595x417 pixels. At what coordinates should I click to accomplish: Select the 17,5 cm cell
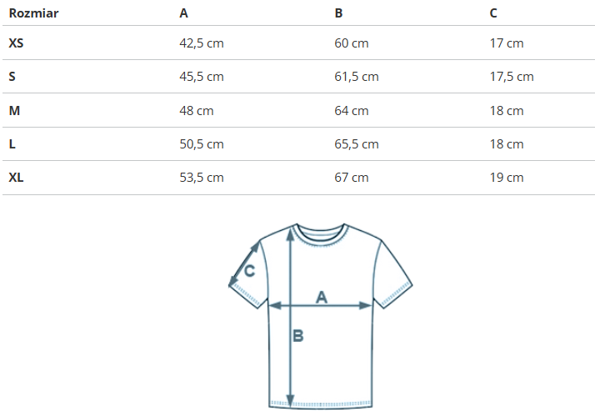[x=512, y=77]
